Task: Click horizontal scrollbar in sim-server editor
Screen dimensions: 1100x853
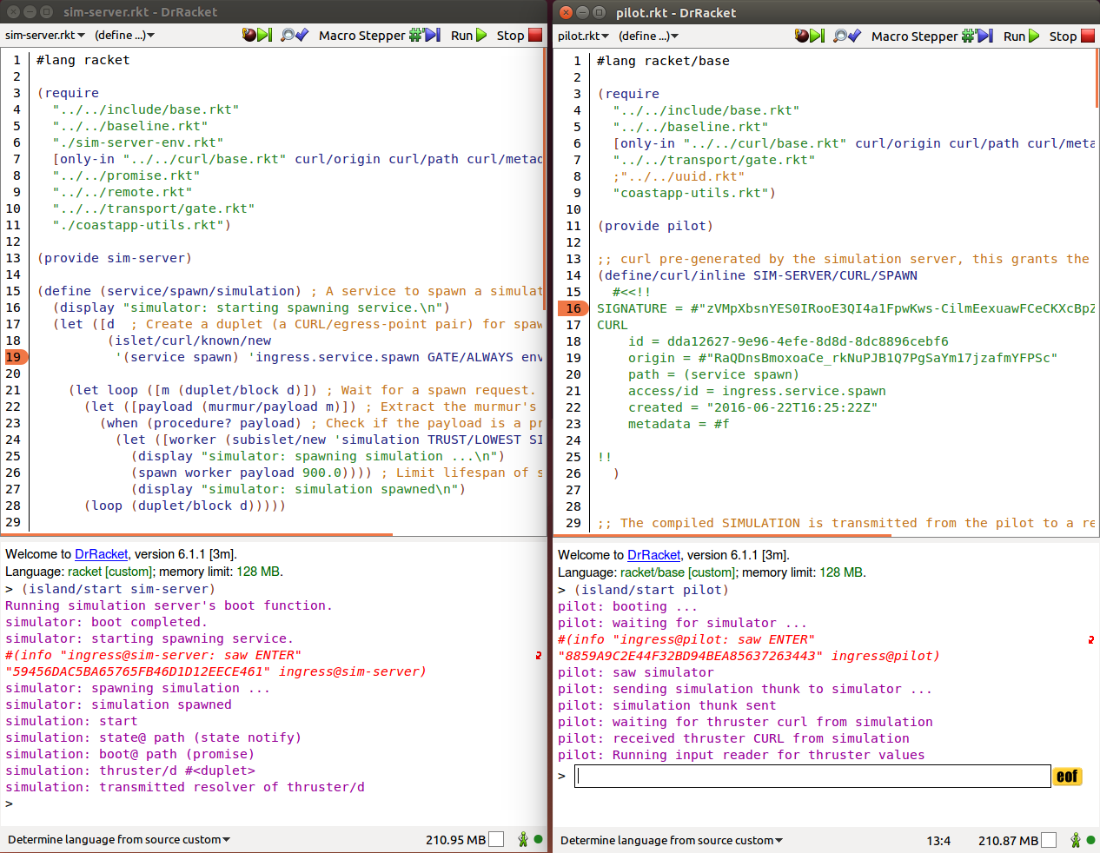Action: click(x=198, y=534)
